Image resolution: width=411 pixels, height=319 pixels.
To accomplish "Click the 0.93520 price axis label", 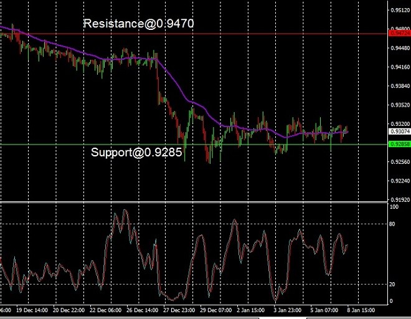I will (x=400, y=105).
